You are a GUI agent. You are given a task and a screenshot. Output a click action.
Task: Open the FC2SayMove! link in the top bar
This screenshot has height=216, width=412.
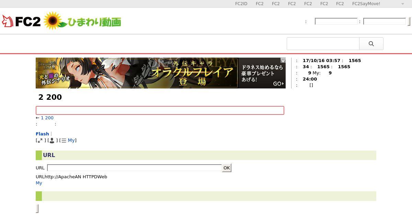(366, 4)
